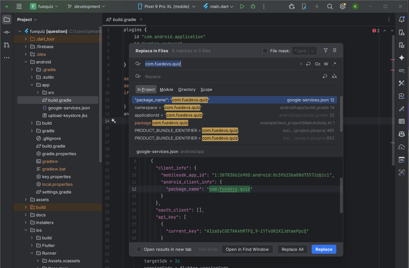The width and height of the screenshot is (409, 268).
Task: Enable the File mask checkbox
Action: (265, 51)
